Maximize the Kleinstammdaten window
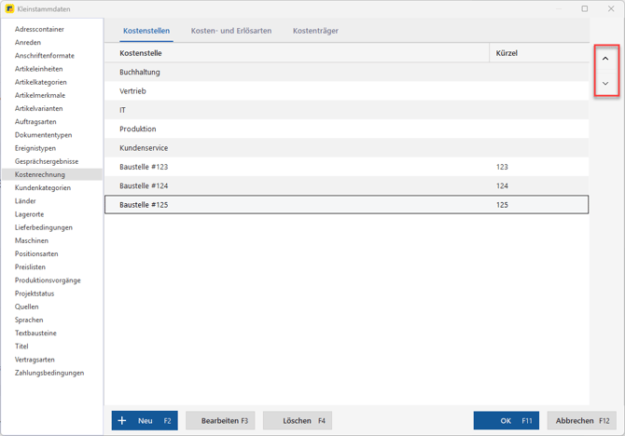The width and height of the screenshot is (625, 436). [x=585, y=8]
